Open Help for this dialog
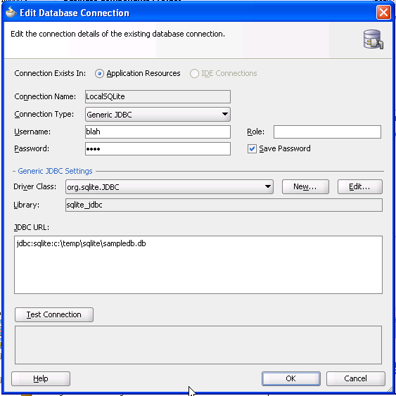The width and height of the screenshot is (396, 396). tap(41, 378)
